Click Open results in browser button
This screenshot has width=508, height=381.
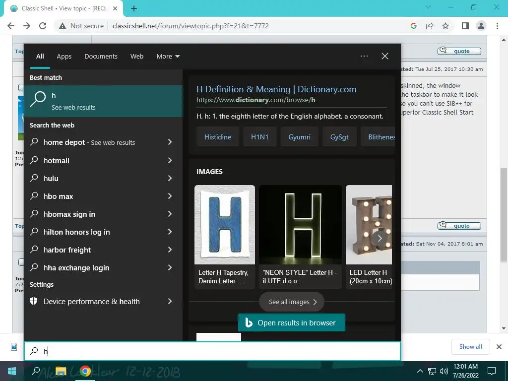point(292,322)
